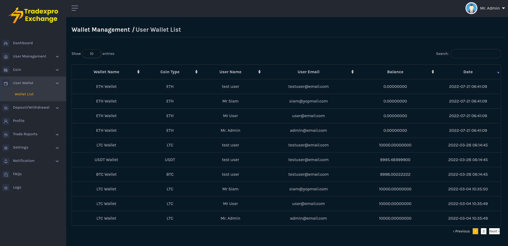Click the Tradexpro Exchange logo

tap(33, 15)
